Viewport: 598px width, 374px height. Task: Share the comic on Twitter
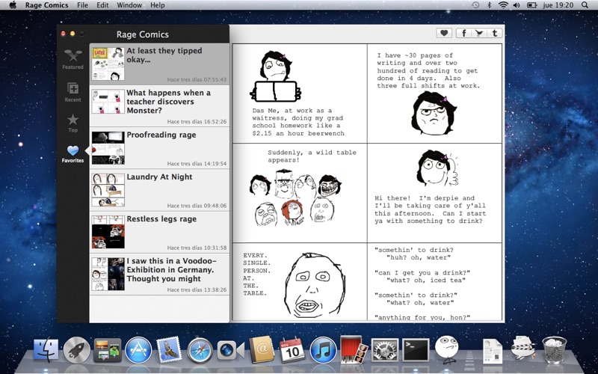coord(479,33)
